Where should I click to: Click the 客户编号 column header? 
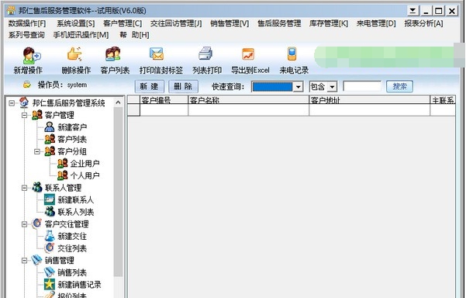tap(164, 100)
